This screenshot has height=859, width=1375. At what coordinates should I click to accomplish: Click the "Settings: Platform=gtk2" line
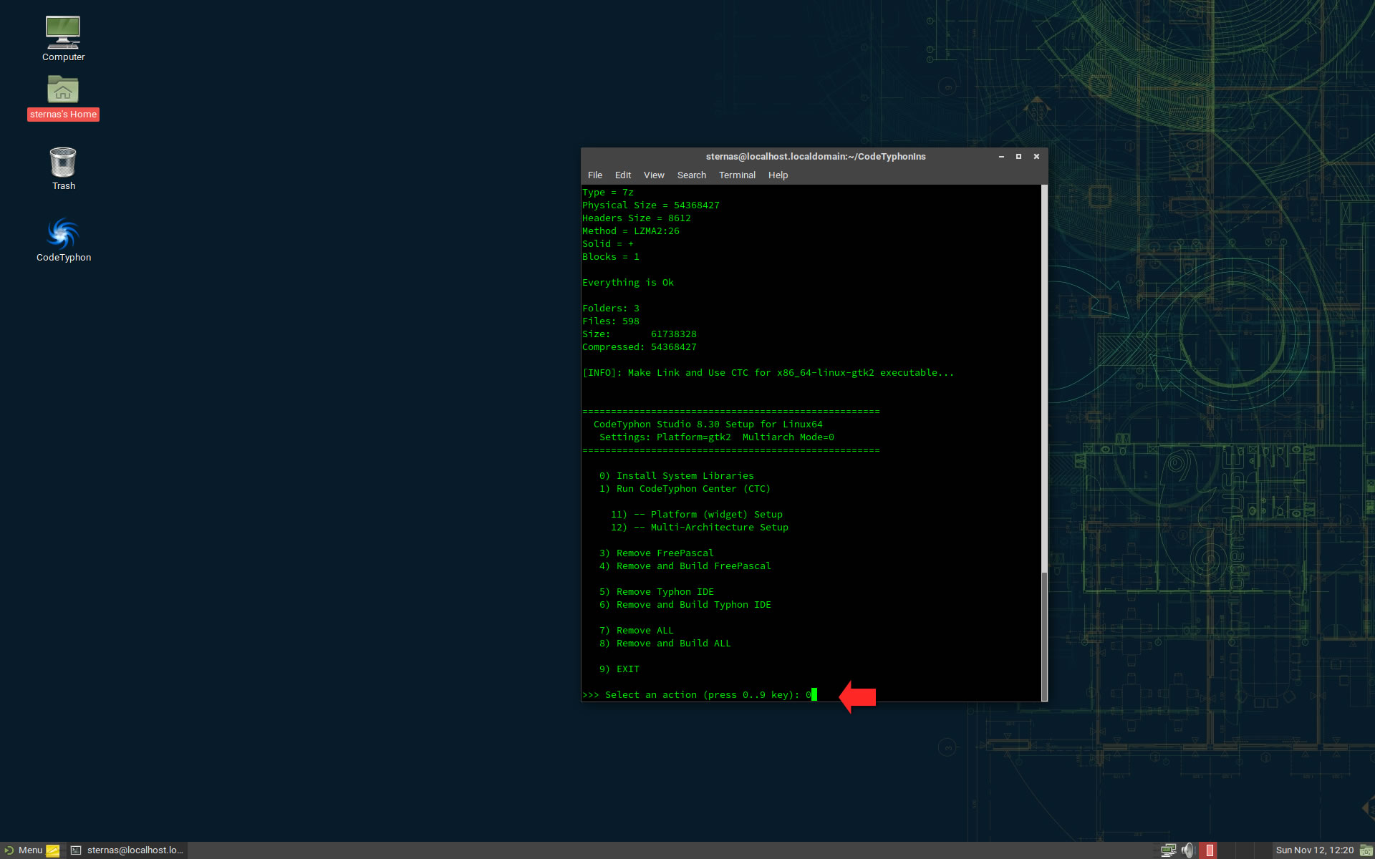pyautogui.click(x=716, y=437)
